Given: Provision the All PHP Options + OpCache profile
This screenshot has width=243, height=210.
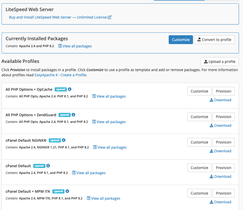Looking at the screenshot, I should pos(223,91).
